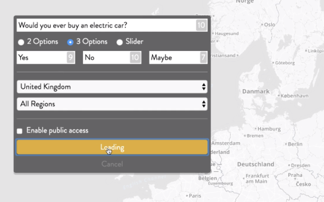Click the København city marker on map
The height and width of the screenshot is (202, 324).
[279, 96]
